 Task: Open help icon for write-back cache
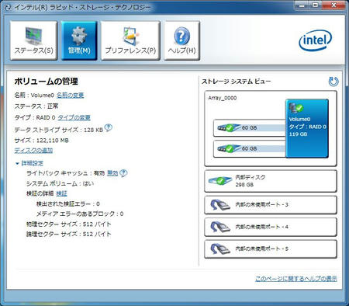123,173
